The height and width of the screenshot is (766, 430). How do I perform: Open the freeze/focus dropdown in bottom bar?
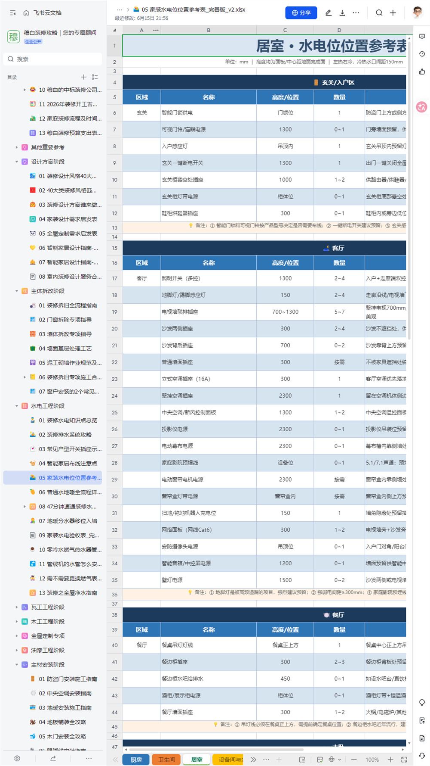coord(335,760)
